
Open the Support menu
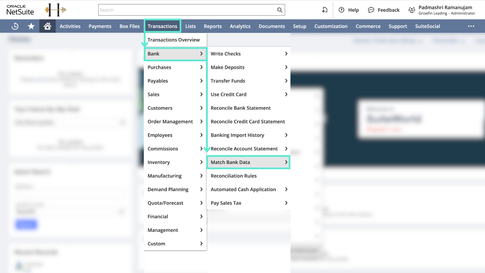(398, 26)
